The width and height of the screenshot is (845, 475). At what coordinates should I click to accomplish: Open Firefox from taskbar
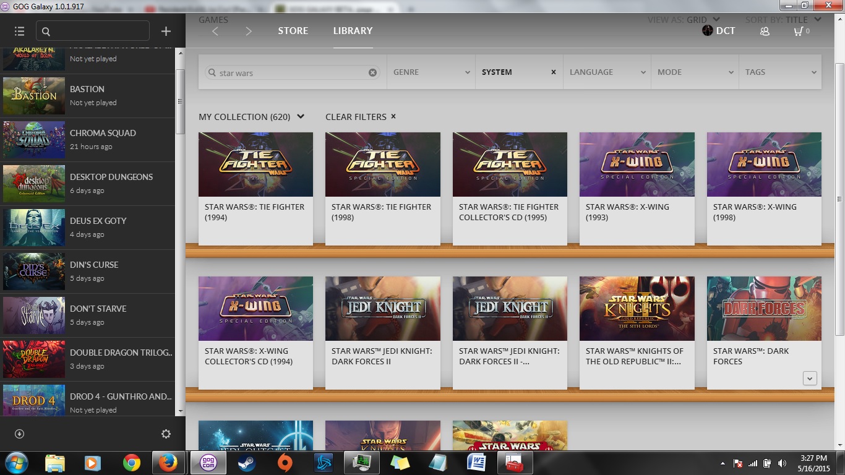[168, 463]
